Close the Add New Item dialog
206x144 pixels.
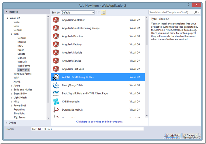pos(196,5)
